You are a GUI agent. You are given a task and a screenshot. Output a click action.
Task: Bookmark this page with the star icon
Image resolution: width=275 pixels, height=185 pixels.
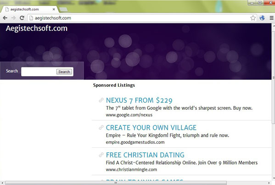pos(253,18)
